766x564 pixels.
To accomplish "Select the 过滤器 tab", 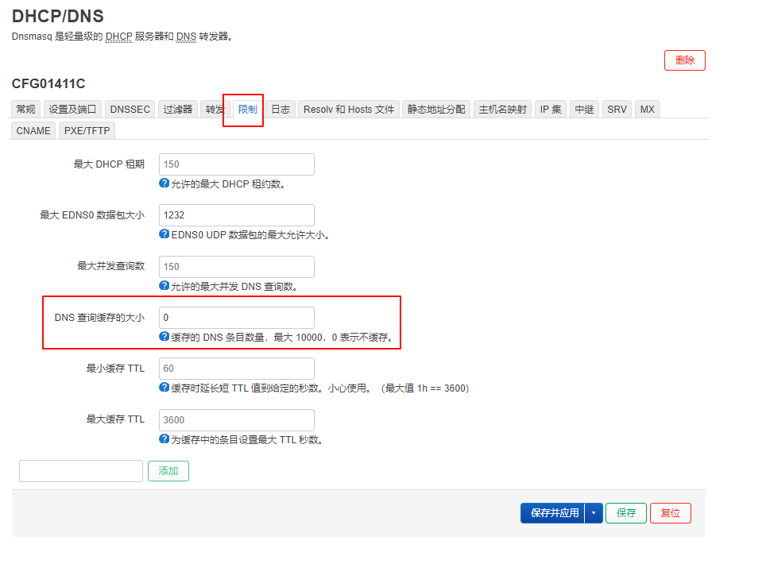I will 178,110.
